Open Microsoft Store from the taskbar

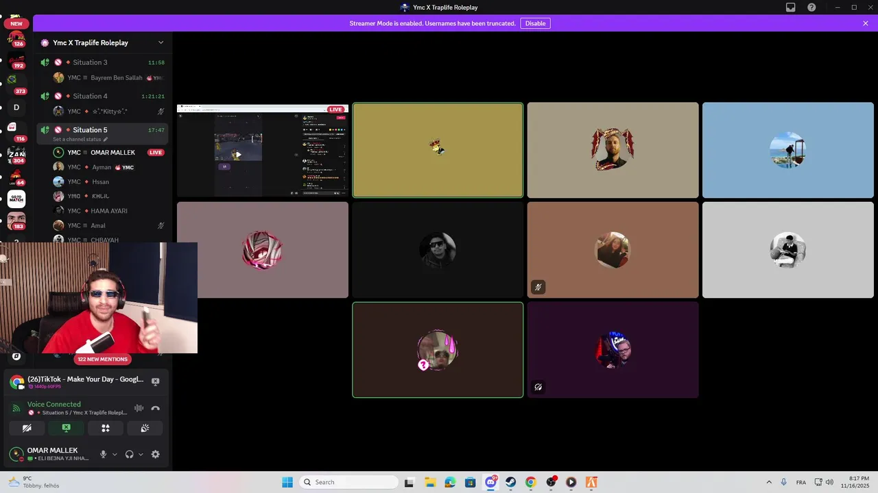coord(470,482)
